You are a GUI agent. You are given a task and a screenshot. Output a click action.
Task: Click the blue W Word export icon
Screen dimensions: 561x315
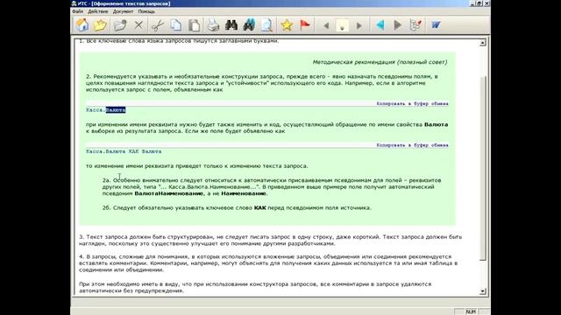tap(436, 25)
